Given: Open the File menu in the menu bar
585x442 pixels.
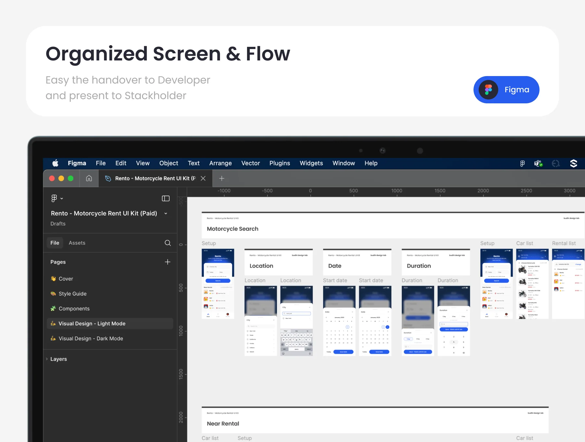Looking at the screenshot, I should coord(101,163).
